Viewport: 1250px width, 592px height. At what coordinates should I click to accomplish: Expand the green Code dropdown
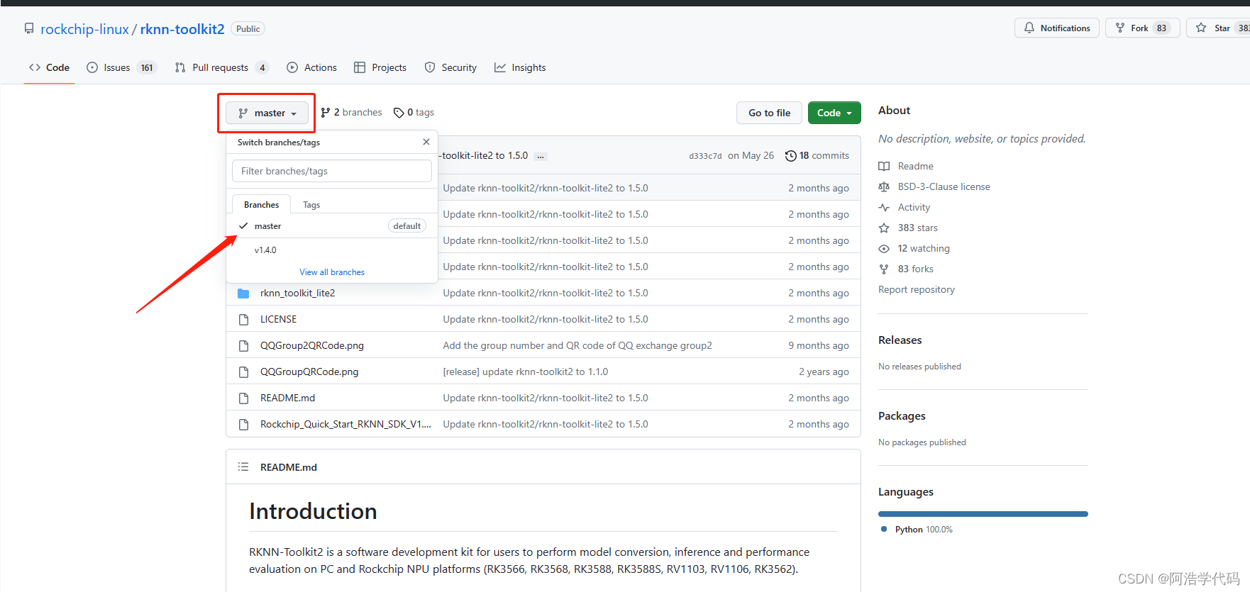tap(834, 113)
